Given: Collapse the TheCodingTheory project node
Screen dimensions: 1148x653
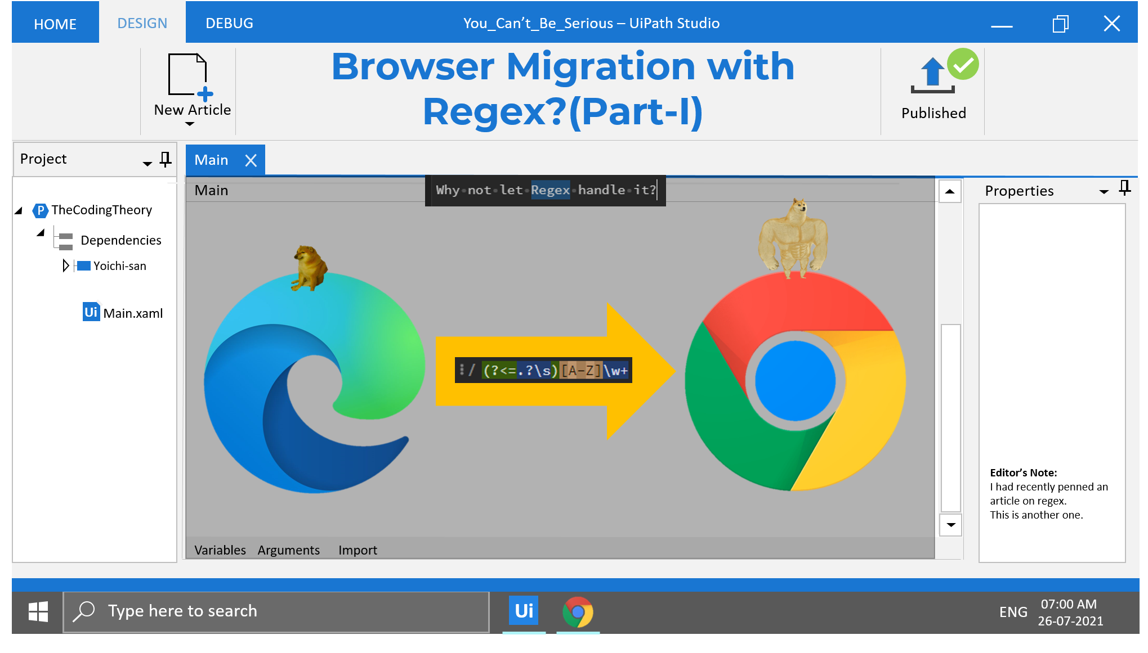Looking at the screenshot, I should pos(19,211).
